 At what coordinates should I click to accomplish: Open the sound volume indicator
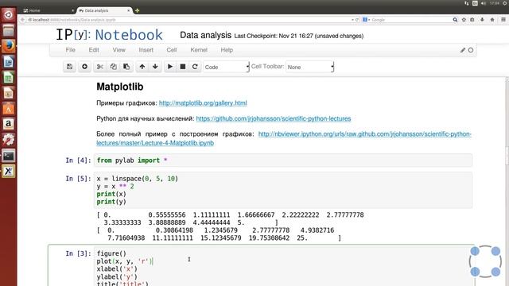tap(484, 3)
